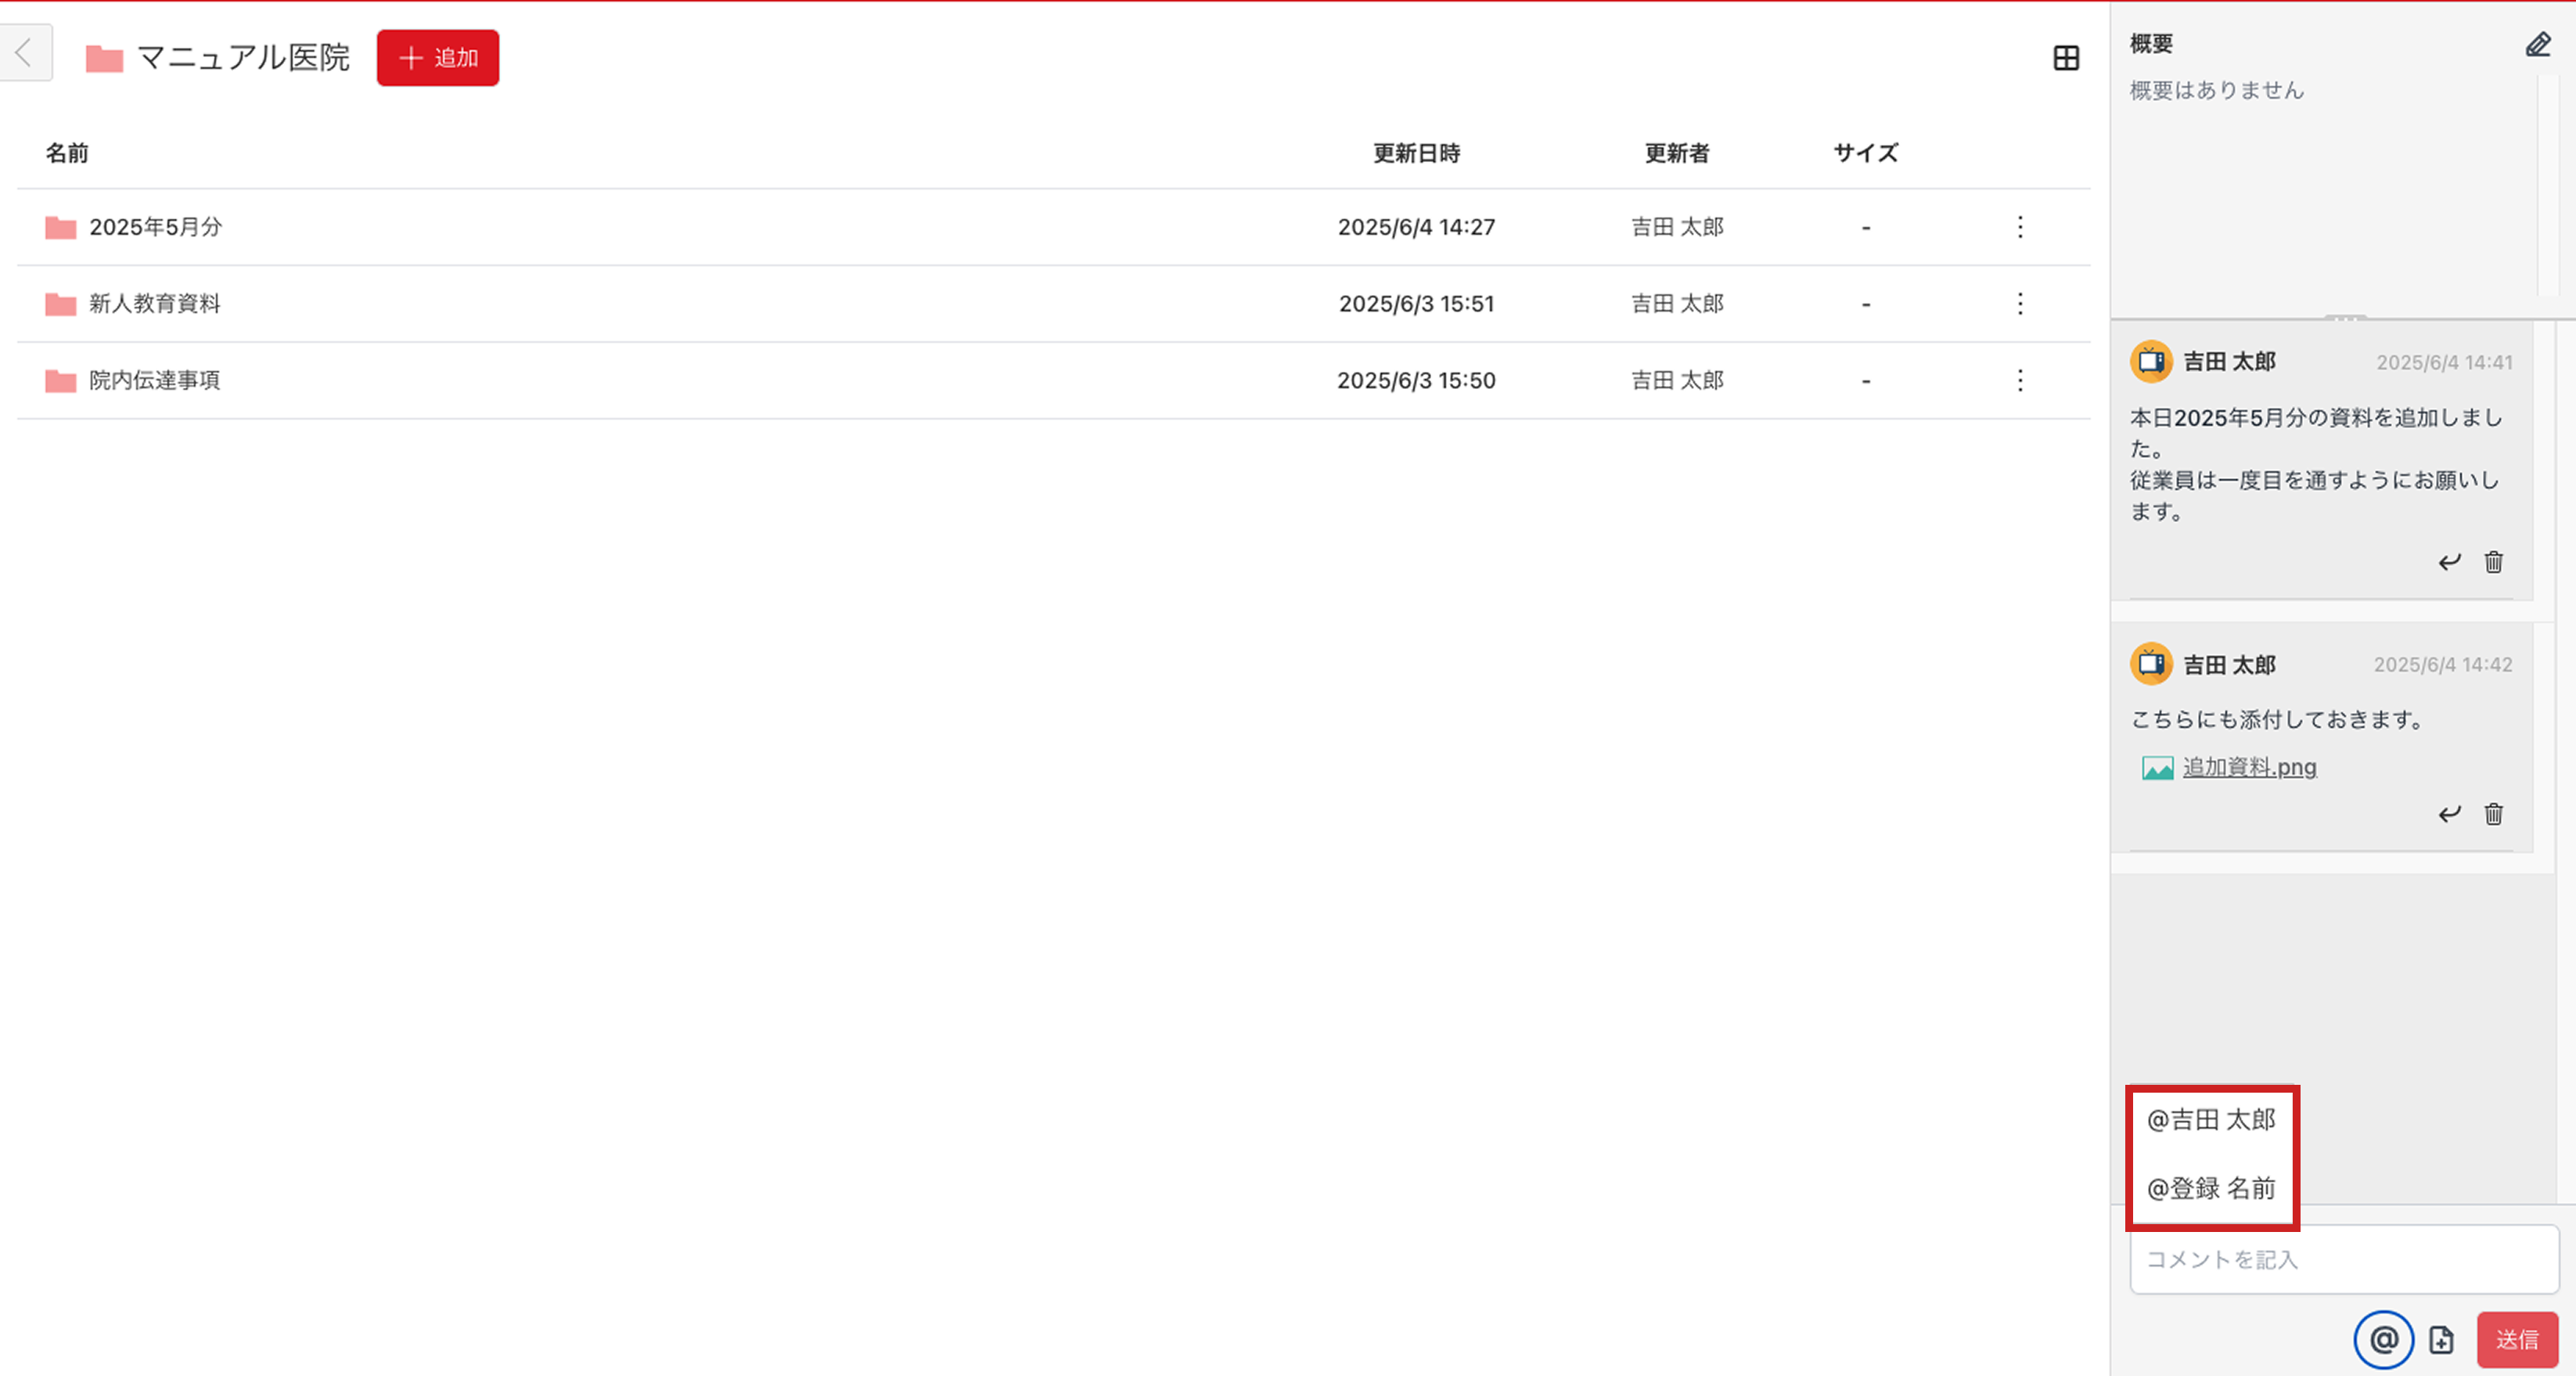Focus the コメントを記入 input field
Screen dimensions: 2576x1376
click(2344, 1259)
